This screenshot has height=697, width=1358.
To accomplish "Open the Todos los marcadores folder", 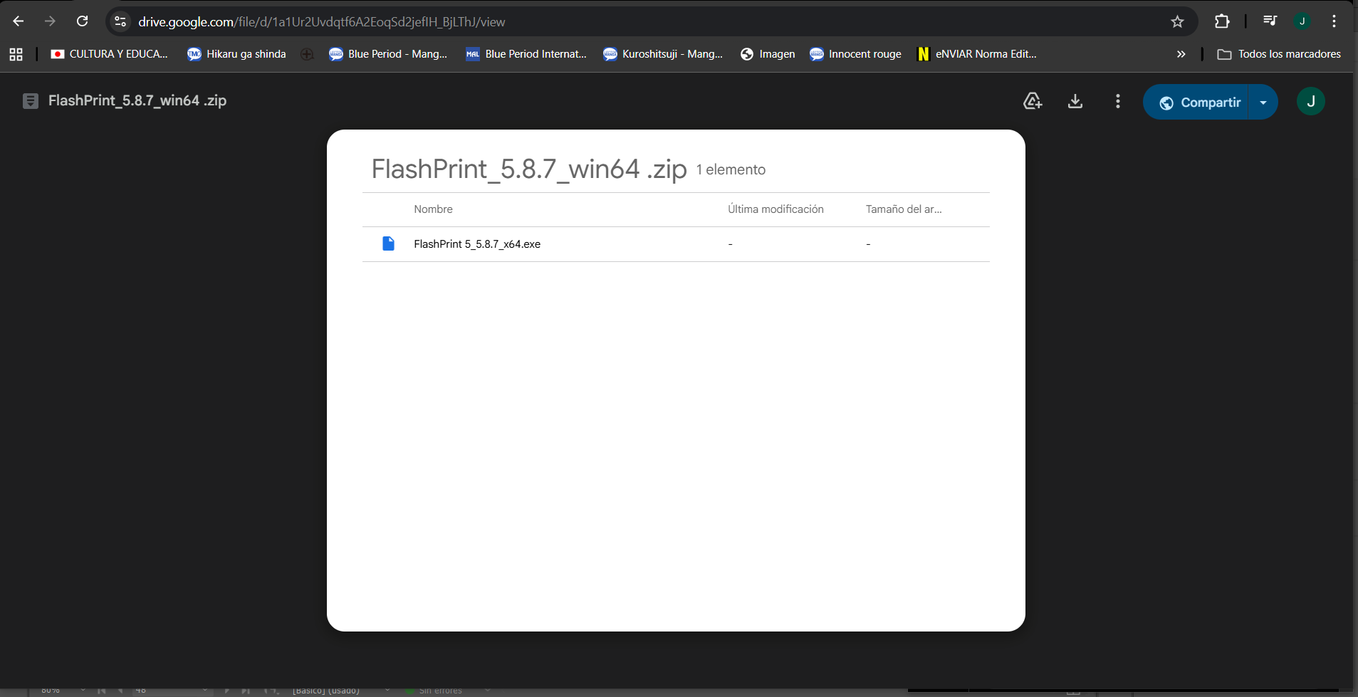I will pos(1279,54).
